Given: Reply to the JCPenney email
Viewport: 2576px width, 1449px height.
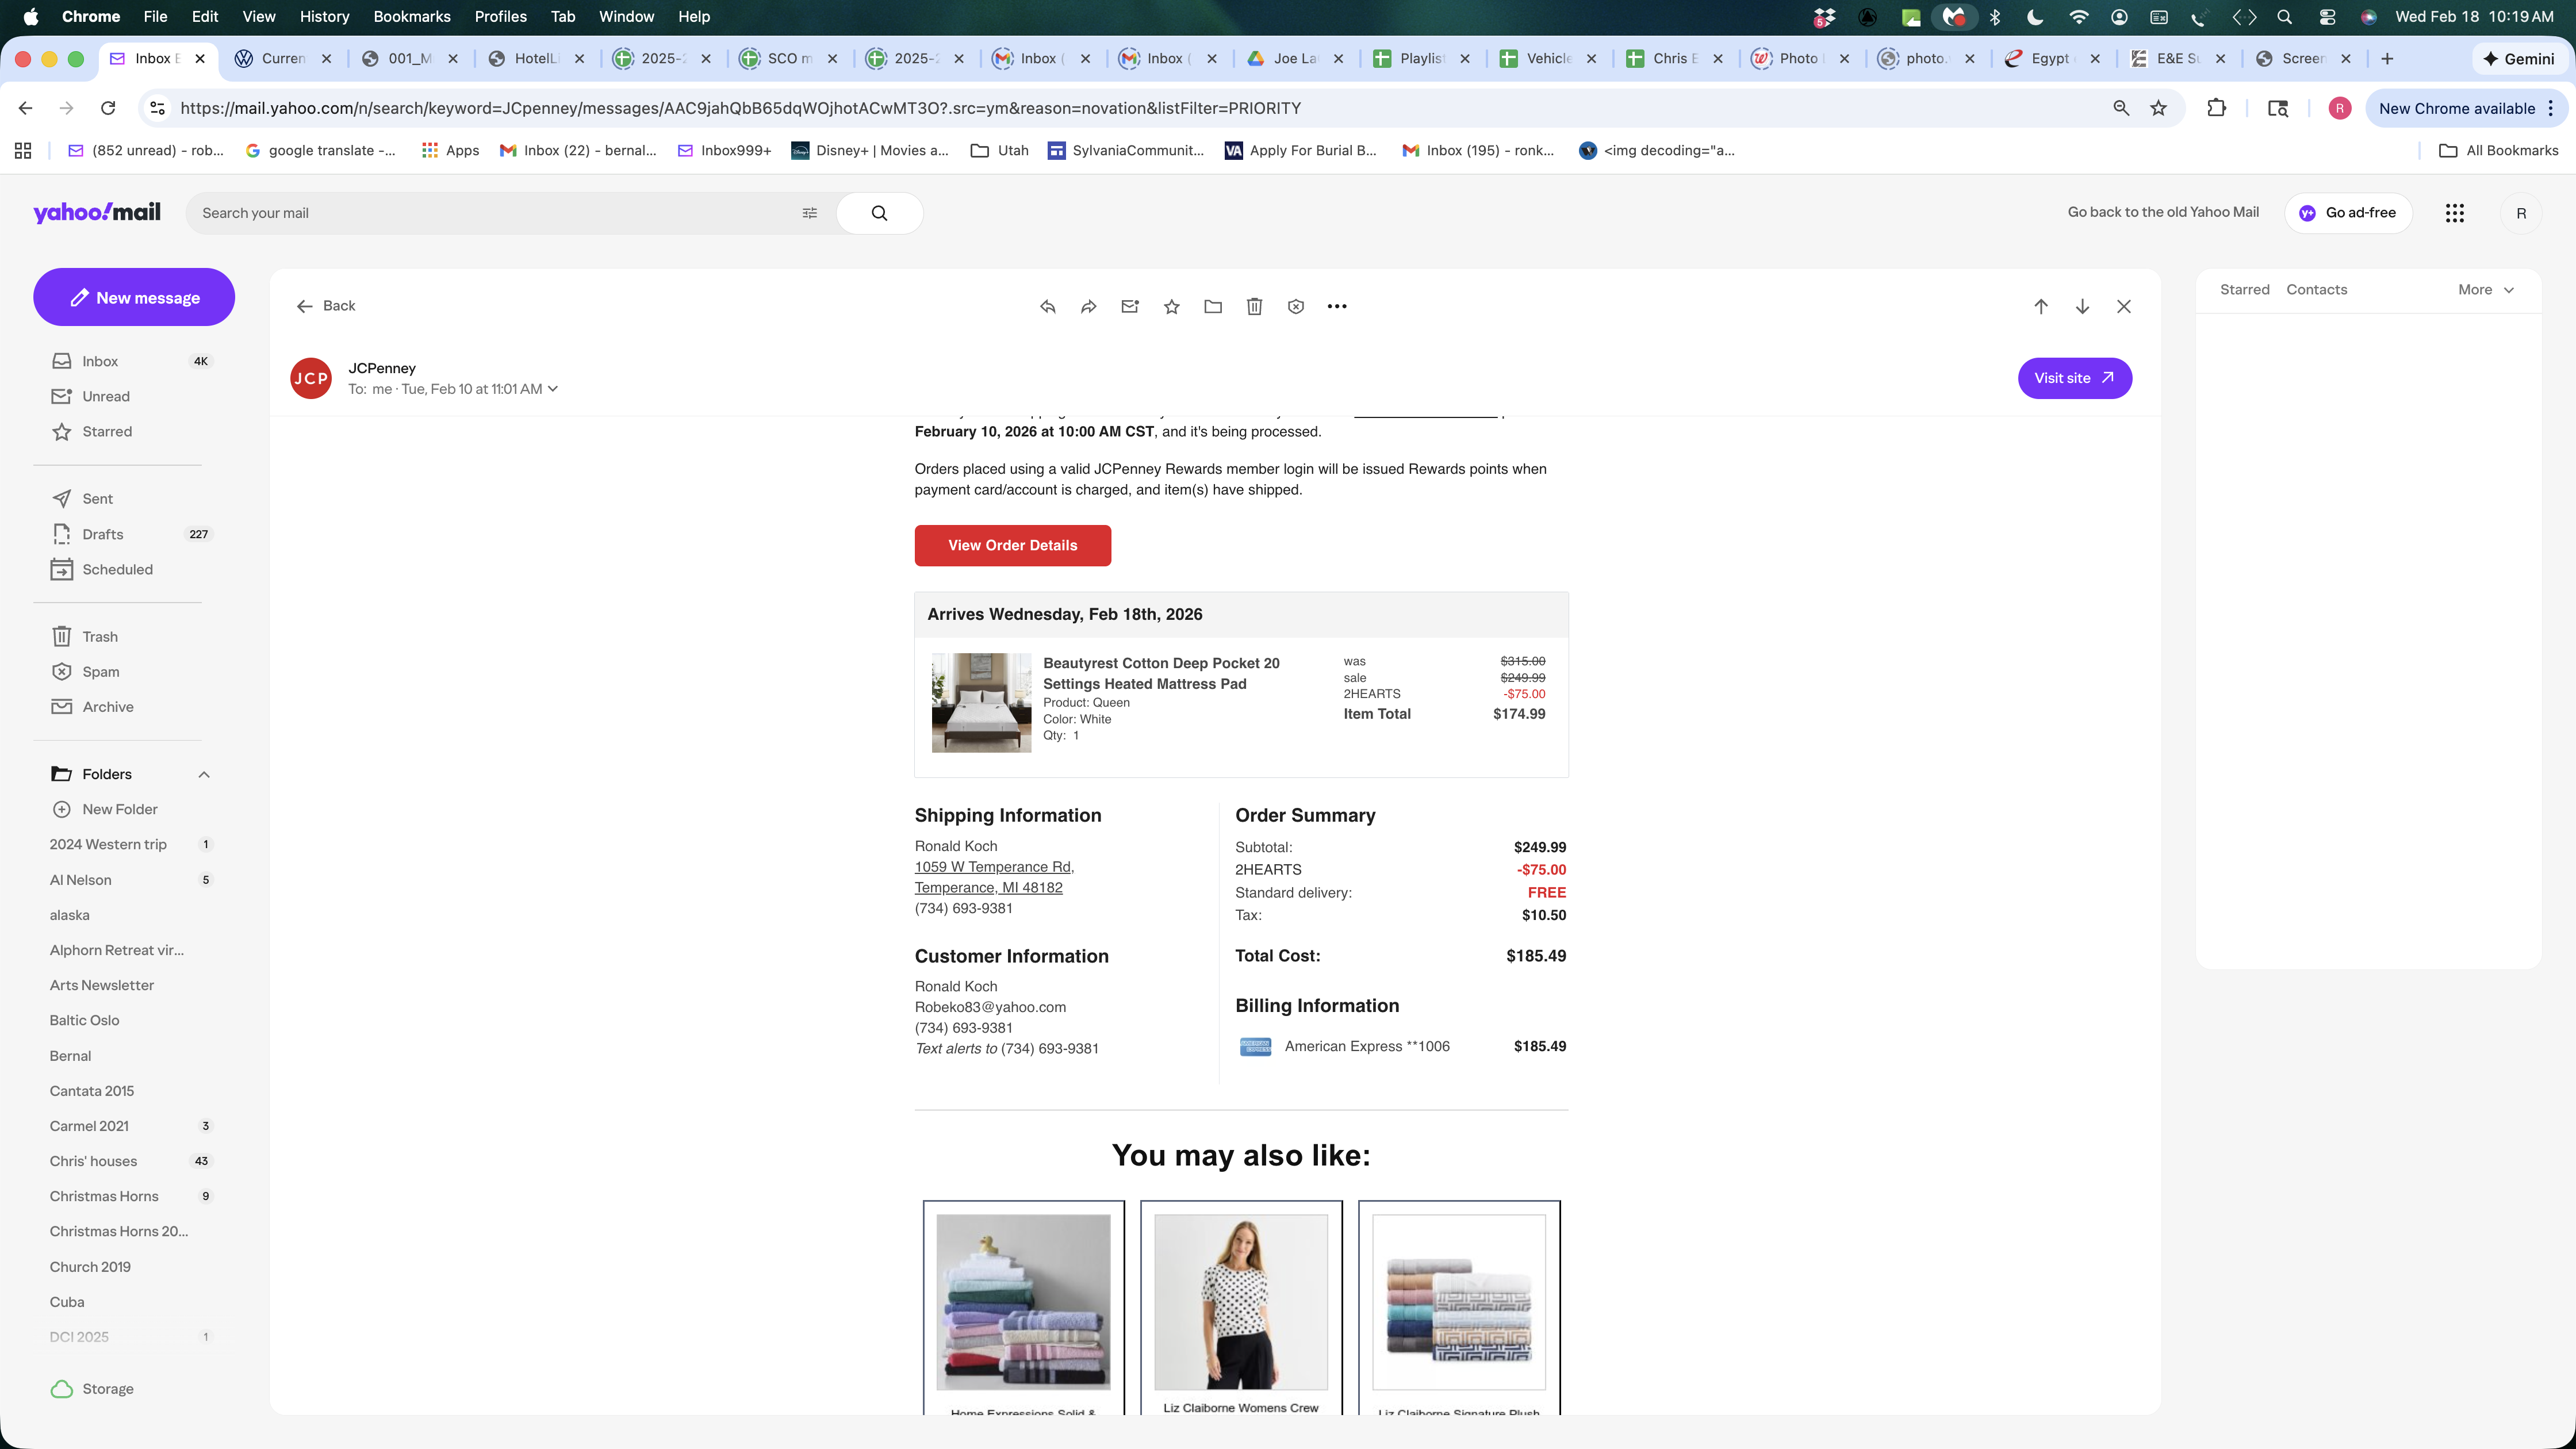Looking at the screenshot, I should (1047, 307).
